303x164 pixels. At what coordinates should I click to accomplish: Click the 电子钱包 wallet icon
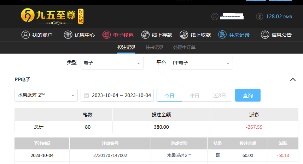pos(106,35)
